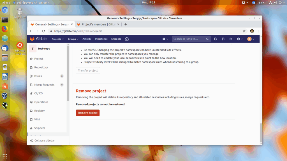
Task: Open CI / CD in the sidebar
Action: [38, 93]
